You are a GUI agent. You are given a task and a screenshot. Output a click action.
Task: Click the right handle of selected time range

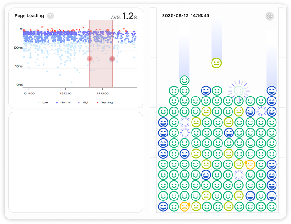pyautogui.click(x=113, y=58)
